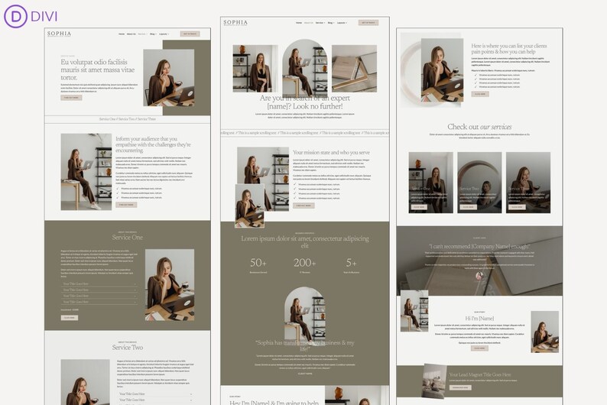This screenshot has height=405, width=607.
Task: Expand first accordion row under Service One
Action: pos(99,284)
